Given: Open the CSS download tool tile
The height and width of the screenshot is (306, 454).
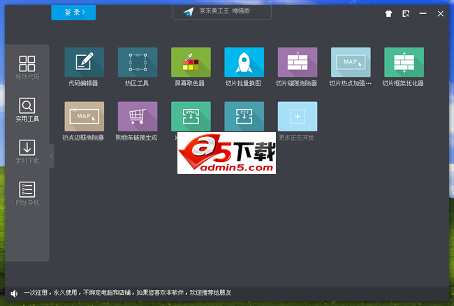Looking at the screenshot, I should (244, 117).
